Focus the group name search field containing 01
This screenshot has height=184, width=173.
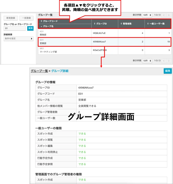coord(15,28)
